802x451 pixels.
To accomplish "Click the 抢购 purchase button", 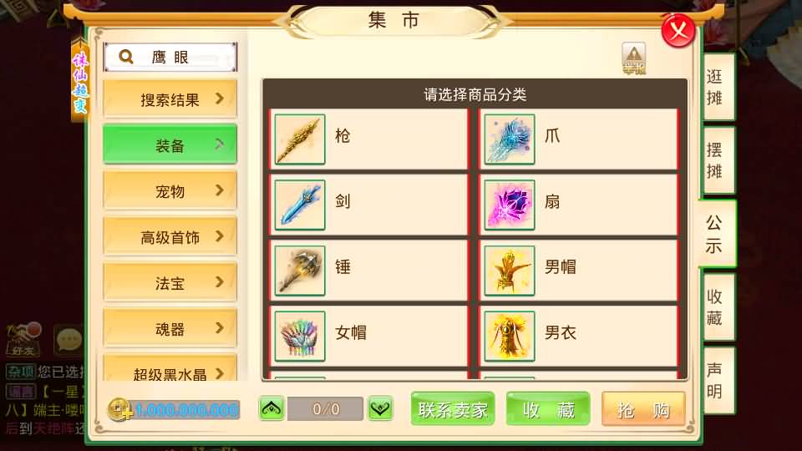I will 643,409.
